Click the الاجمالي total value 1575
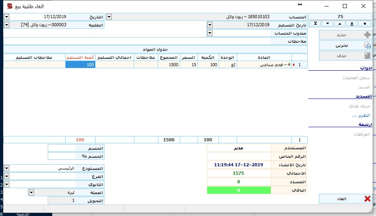 coord(238,173)
